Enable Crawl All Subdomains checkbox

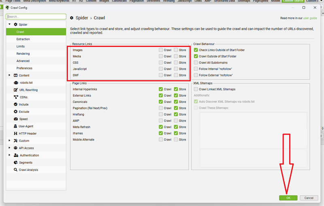pyautogui.click(x=196, y=62)
